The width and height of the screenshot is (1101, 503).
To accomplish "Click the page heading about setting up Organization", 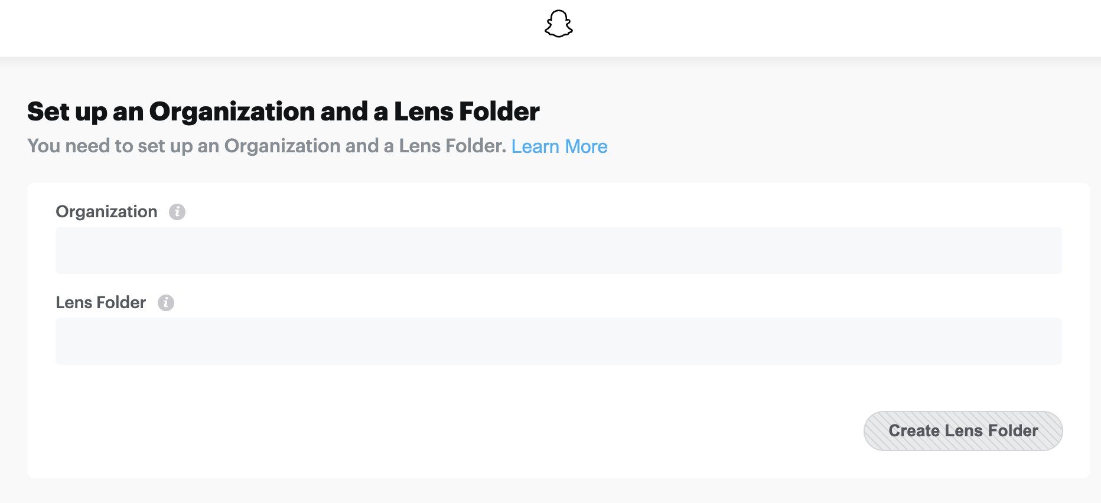I will (x=283, y=112).
